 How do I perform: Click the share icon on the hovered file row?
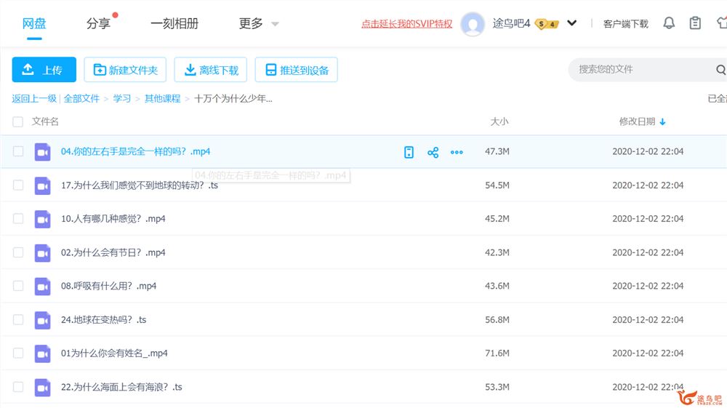[x=433, y=152]
